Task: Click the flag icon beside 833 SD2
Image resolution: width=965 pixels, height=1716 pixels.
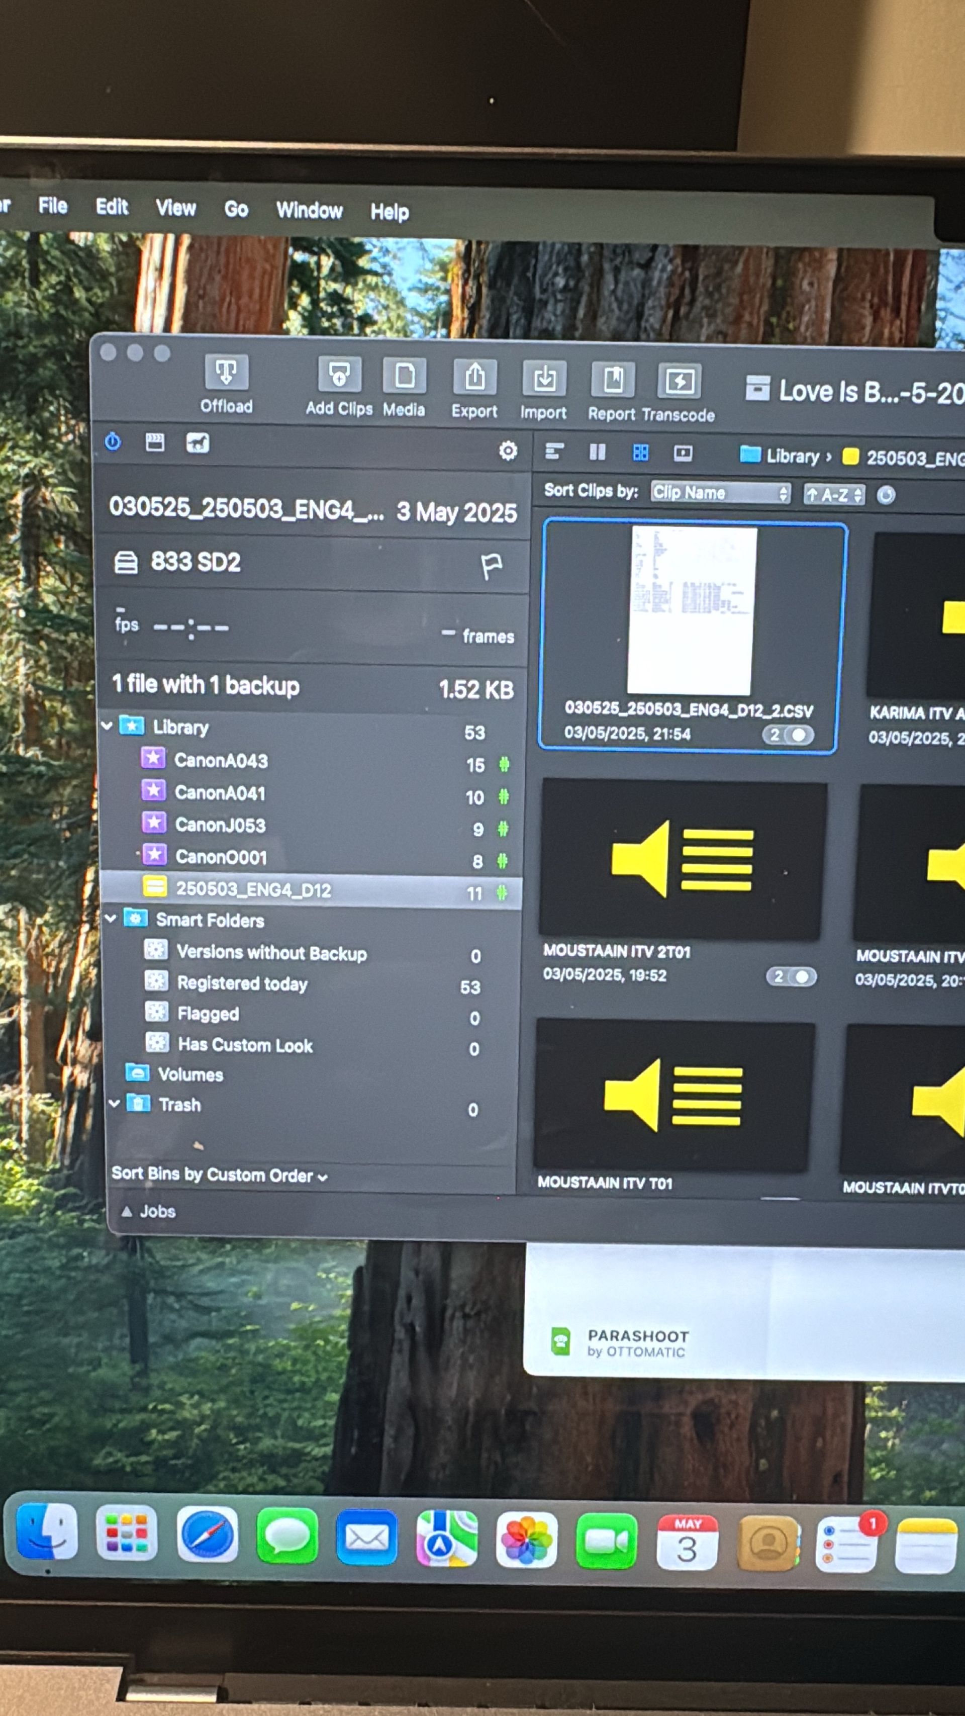Action: (491, 567)
